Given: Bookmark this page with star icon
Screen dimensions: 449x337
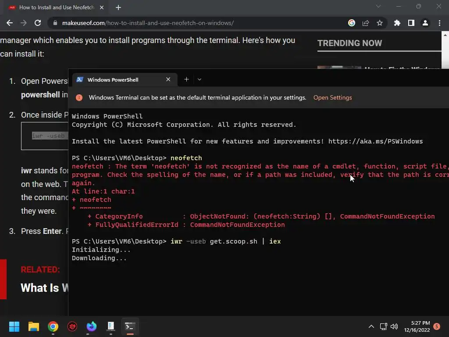Looking at the screenshot, I should coord(380,23).
